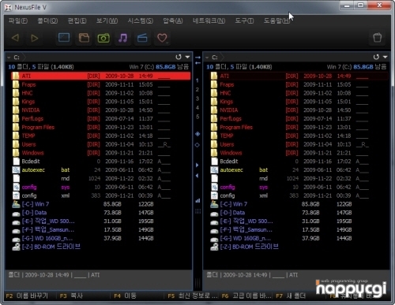Click the number 3 in center divider
This screenshot has height=305, width=395.
197,99
